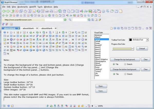
Task: Click the large History clock icon
Action: click(x=38, y=11)
